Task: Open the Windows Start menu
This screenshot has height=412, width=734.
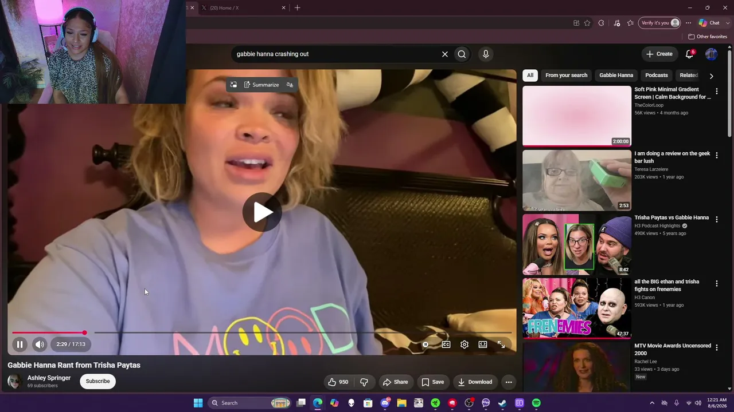Action: click(x=198, y=403)
